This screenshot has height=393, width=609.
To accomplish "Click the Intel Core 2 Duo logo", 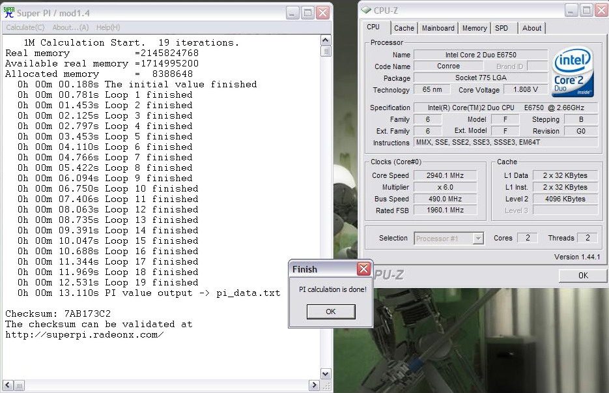I will 573,72.
